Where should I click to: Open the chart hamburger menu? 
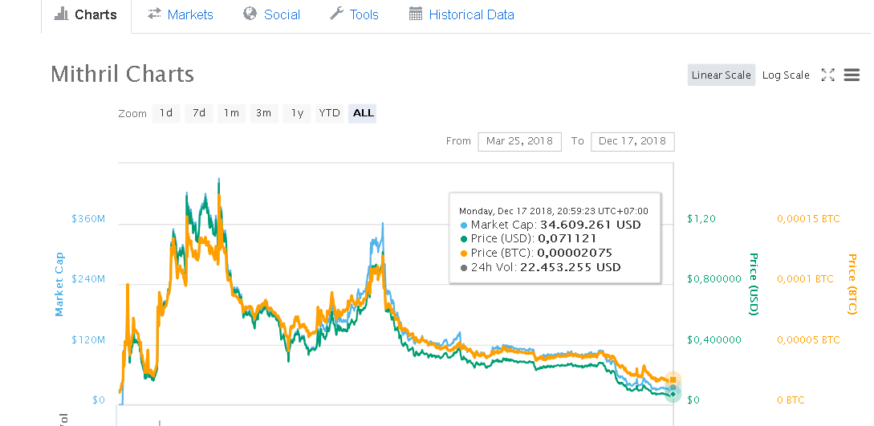(x=852, y=75)
